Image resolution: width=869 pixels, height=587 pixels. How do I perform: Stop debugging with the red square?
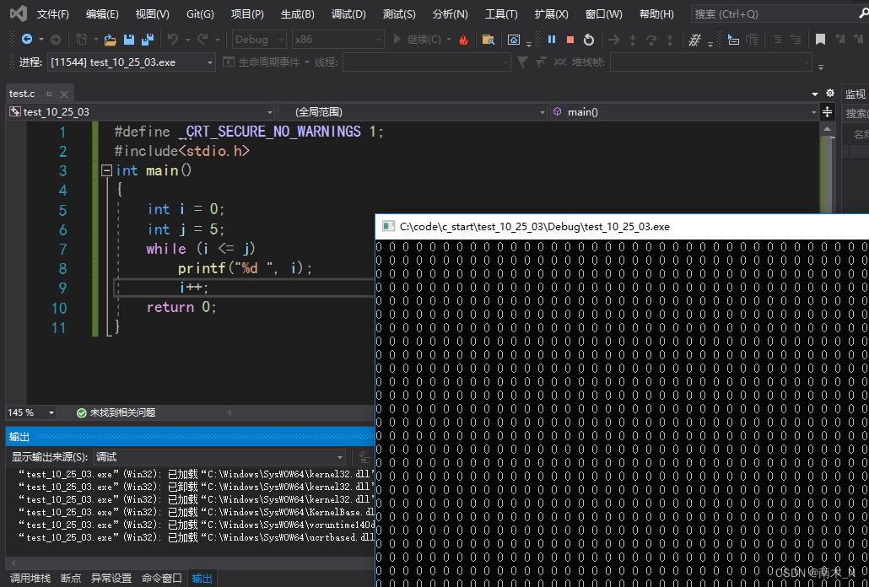tap(569, 40)
